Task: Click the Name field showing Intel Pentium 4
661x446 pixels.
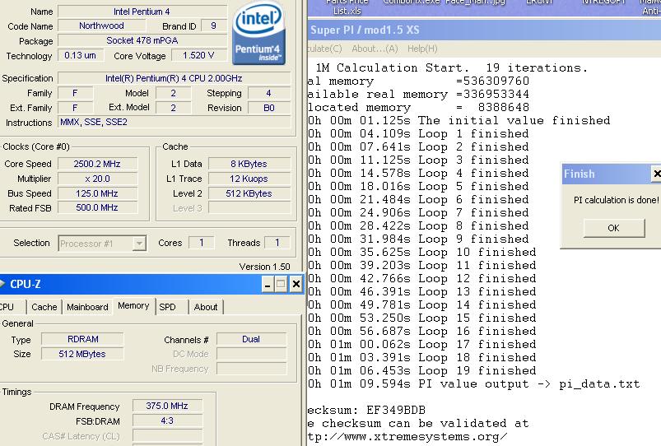Action: click(142, 12)
